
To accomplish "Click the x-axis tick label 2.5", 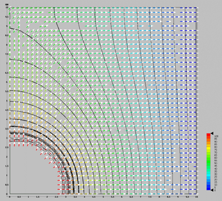I will pyautogui.click(x=57, y=197).
